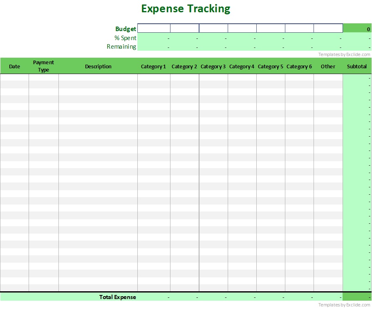Click the Total Expense cell under Category 1
372x324 pixels.
[154, 297]
